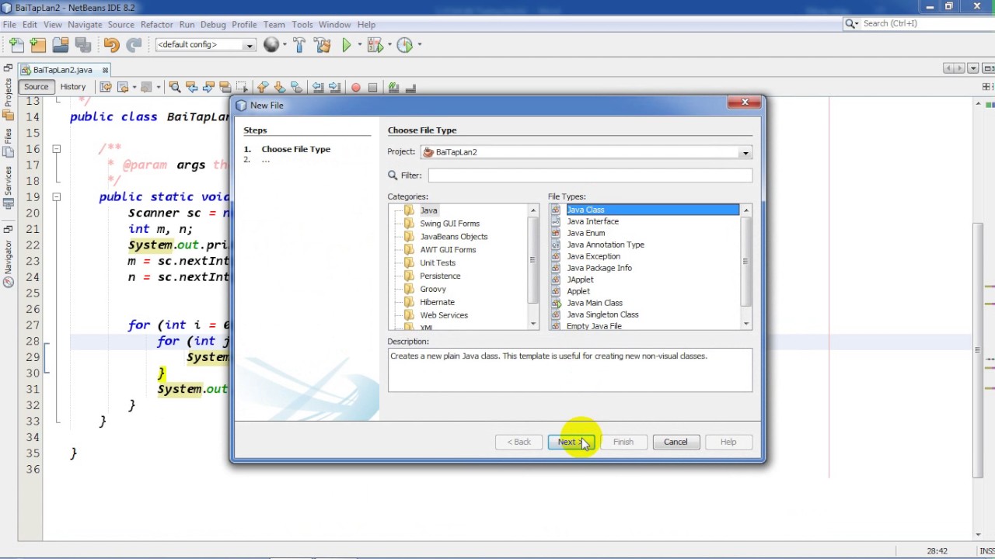Select Java Main Class file type
Screen dimensions: 995x559
tap(594, 303)
